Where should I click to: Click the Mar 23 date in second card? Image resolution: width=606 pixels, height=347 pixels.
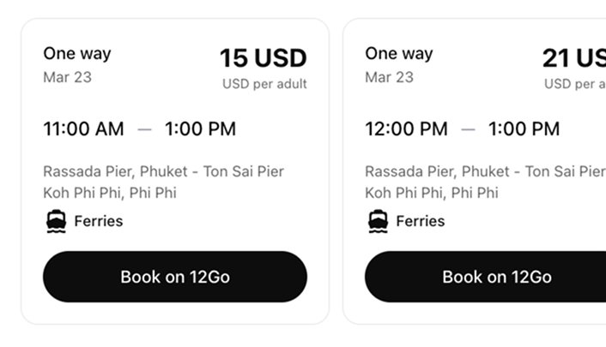click(x=389, y=77)
